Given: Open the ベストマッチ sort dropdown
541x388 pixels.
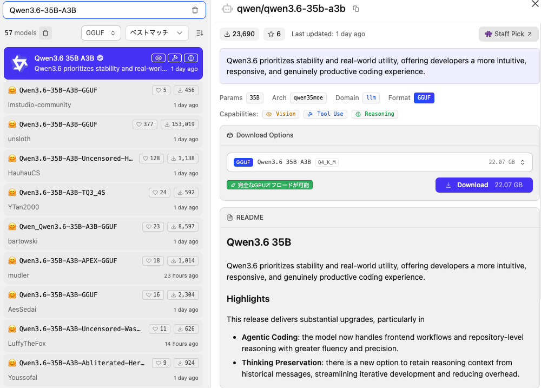Looking at the screenshot, I should 157,33.
